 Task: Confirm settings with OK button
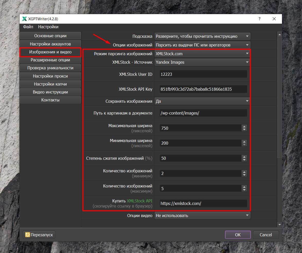tap(238, 235)
